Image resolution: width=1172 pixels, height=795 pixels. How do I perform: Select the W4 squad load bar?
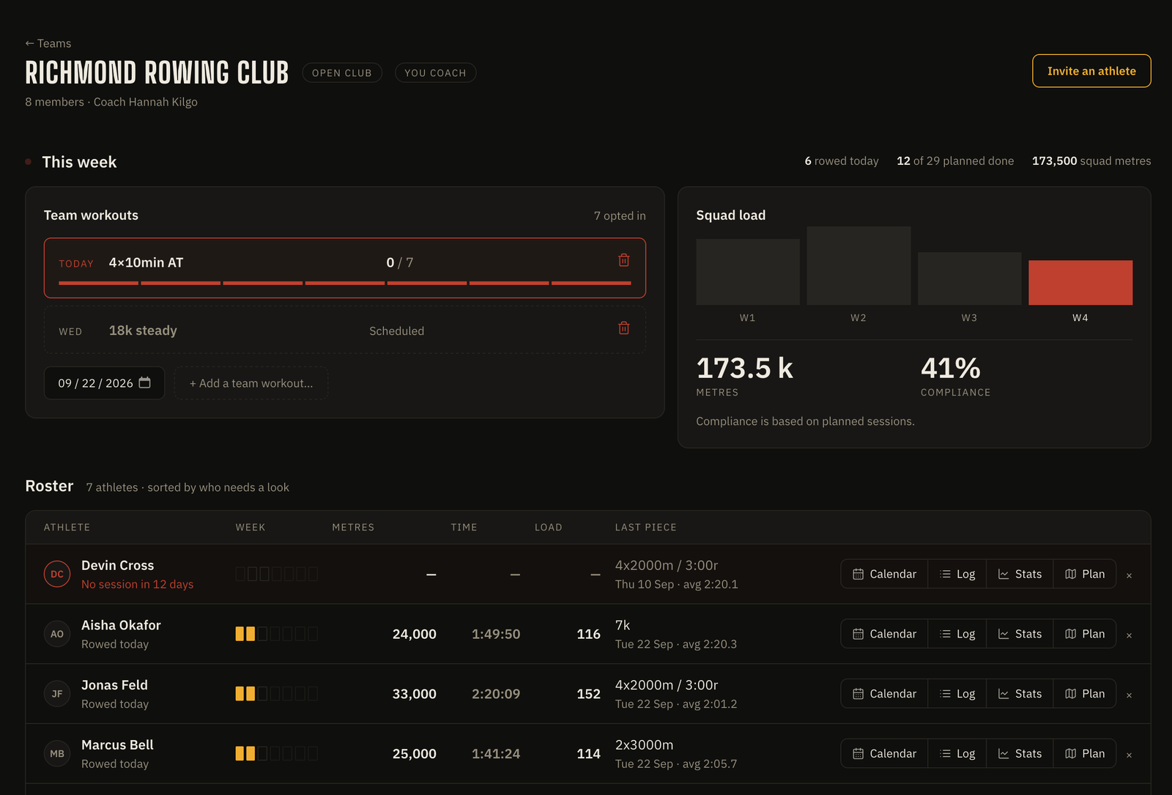click(x=1080, y=282)
